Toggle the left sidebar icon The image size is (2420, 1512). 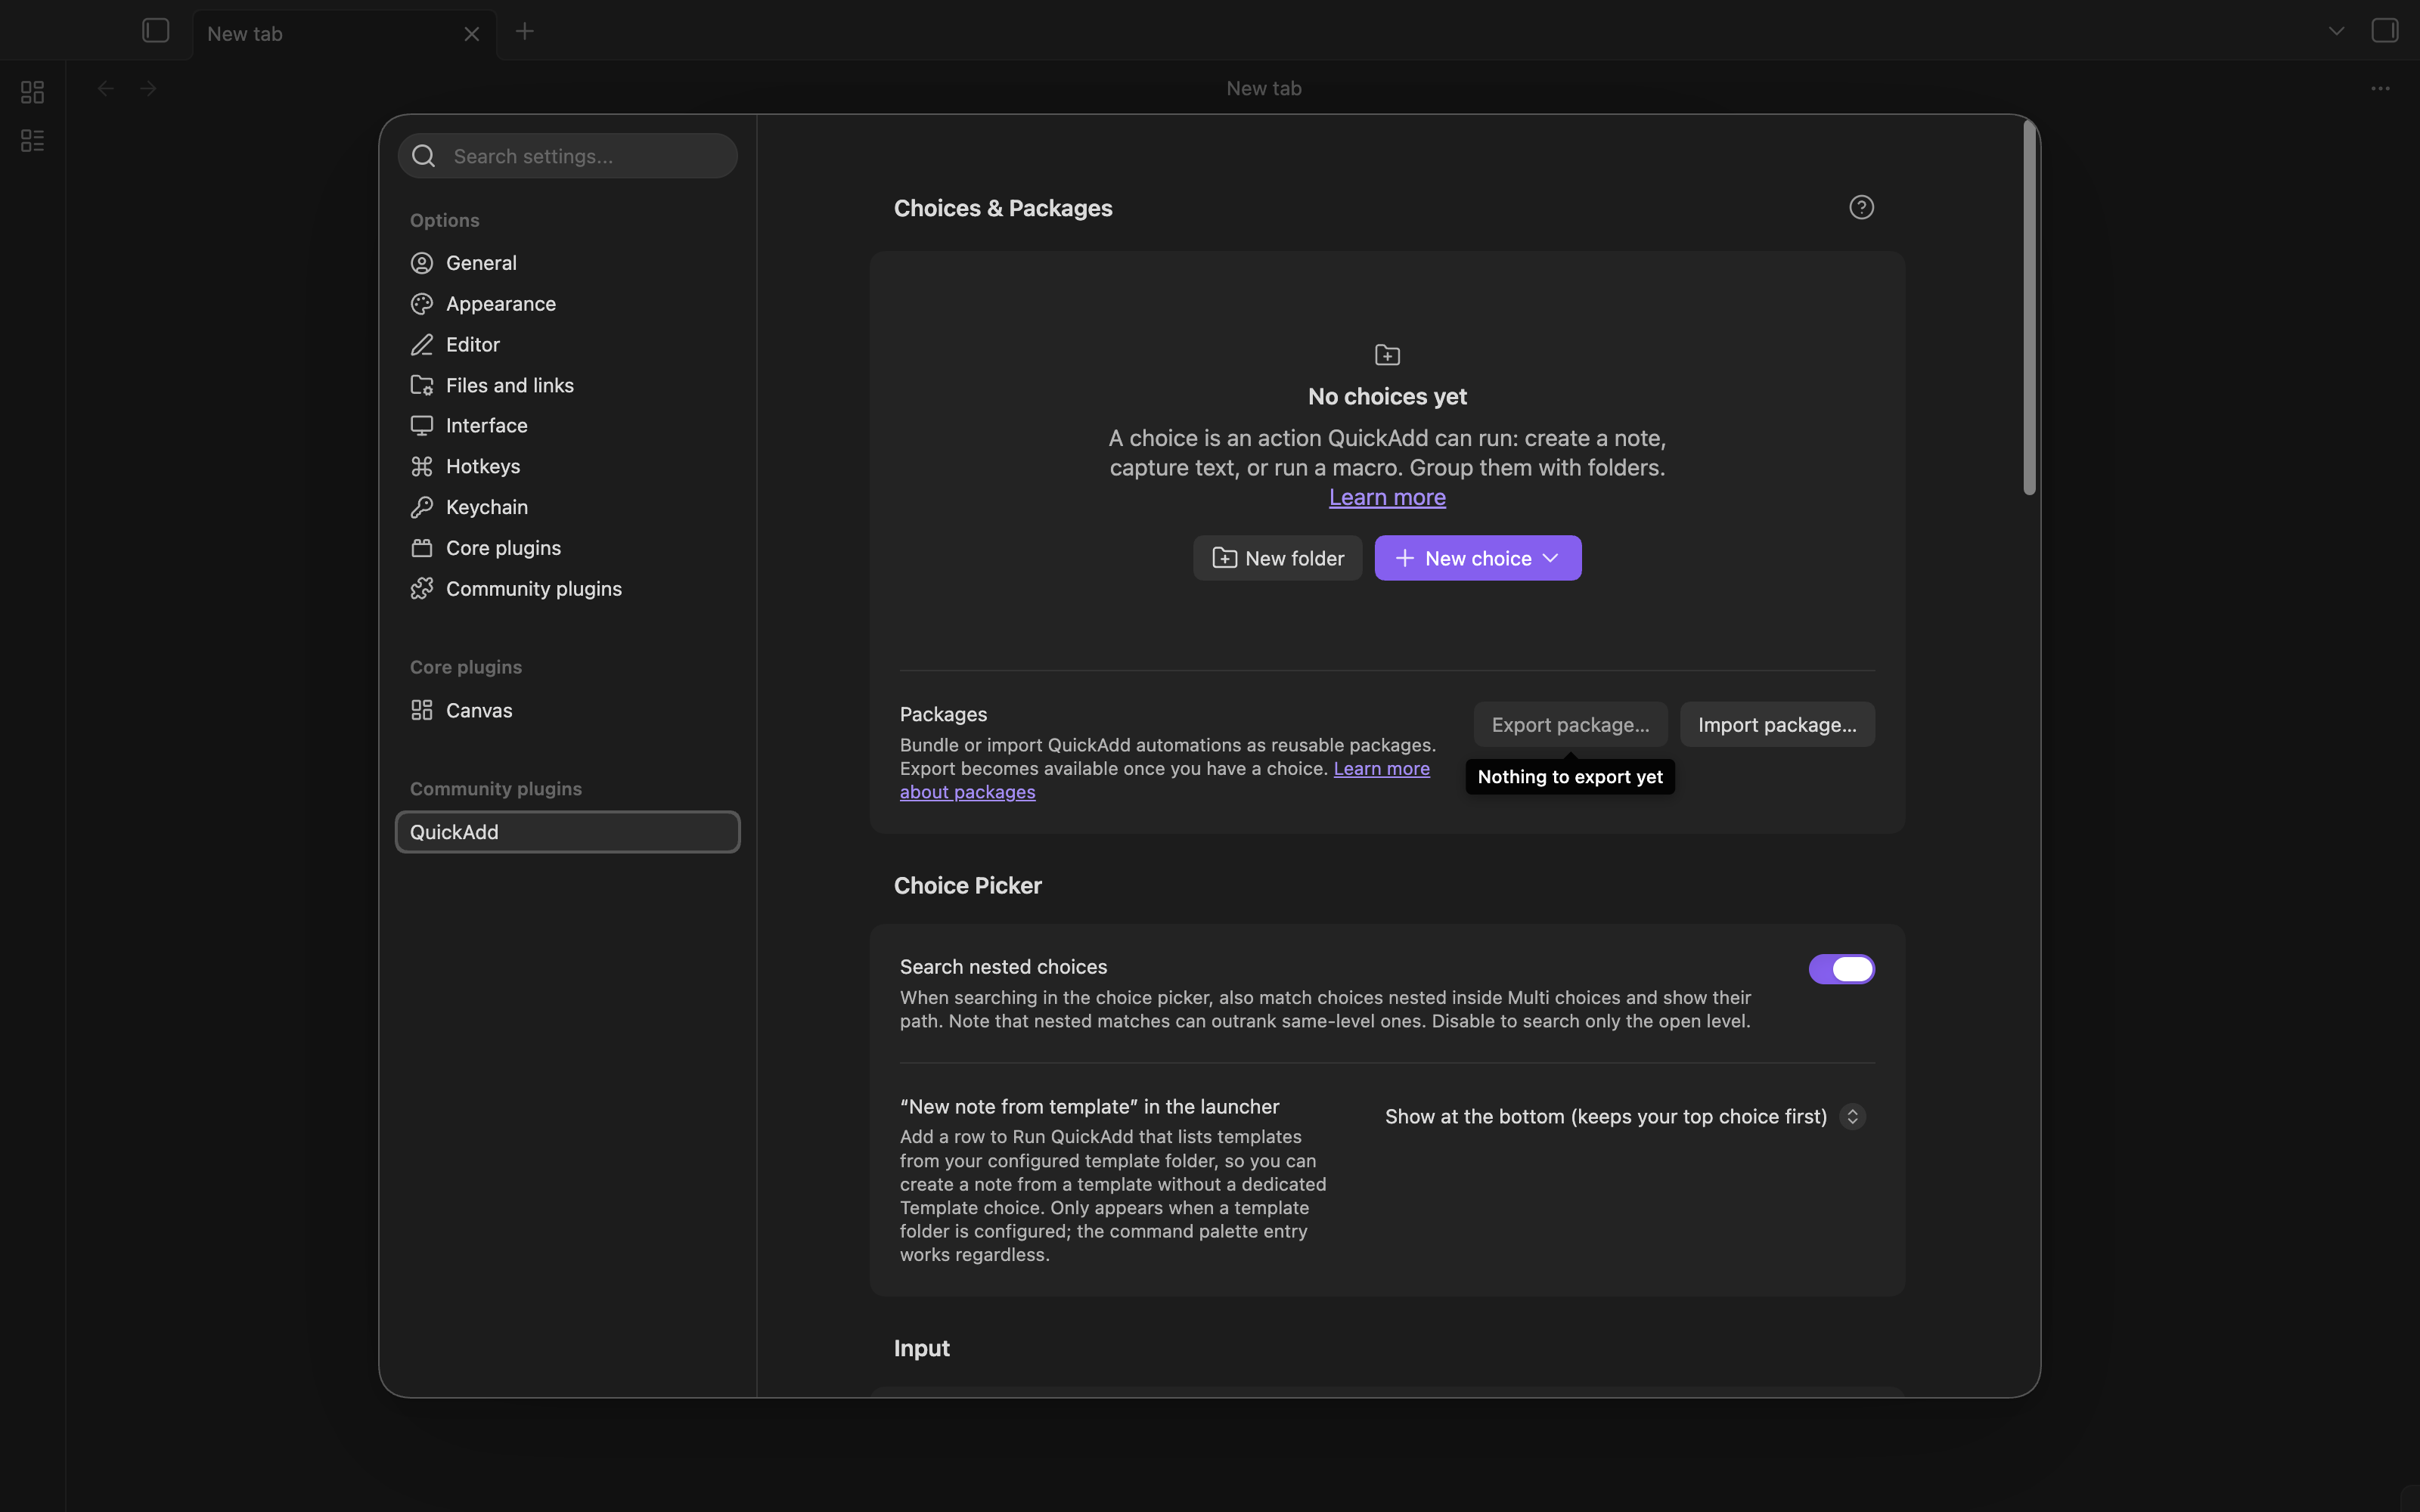155,31
